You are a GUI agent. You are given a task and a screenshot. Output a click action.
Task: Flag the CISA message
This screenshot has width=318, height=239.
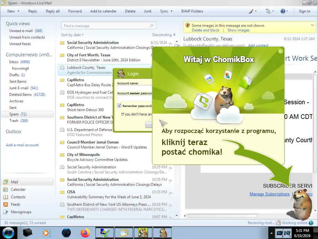[171, 193]
